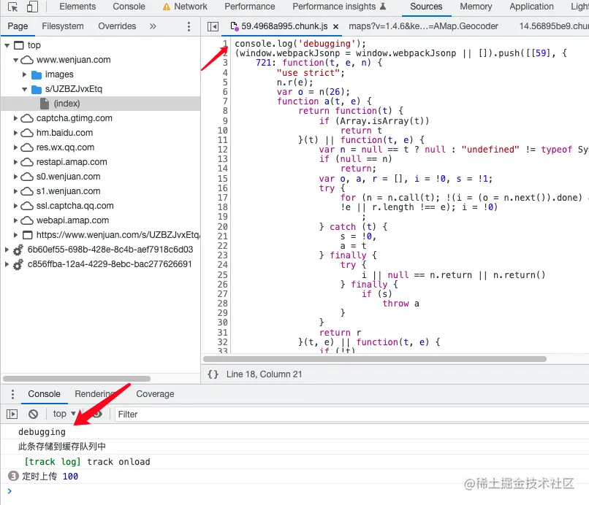Open the top execution context dropdown

point(62,414)
